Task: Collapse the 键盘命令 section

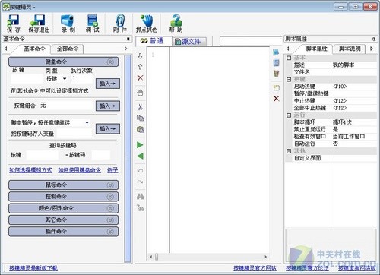Action: pyautogui.click(x=110, y=62)
